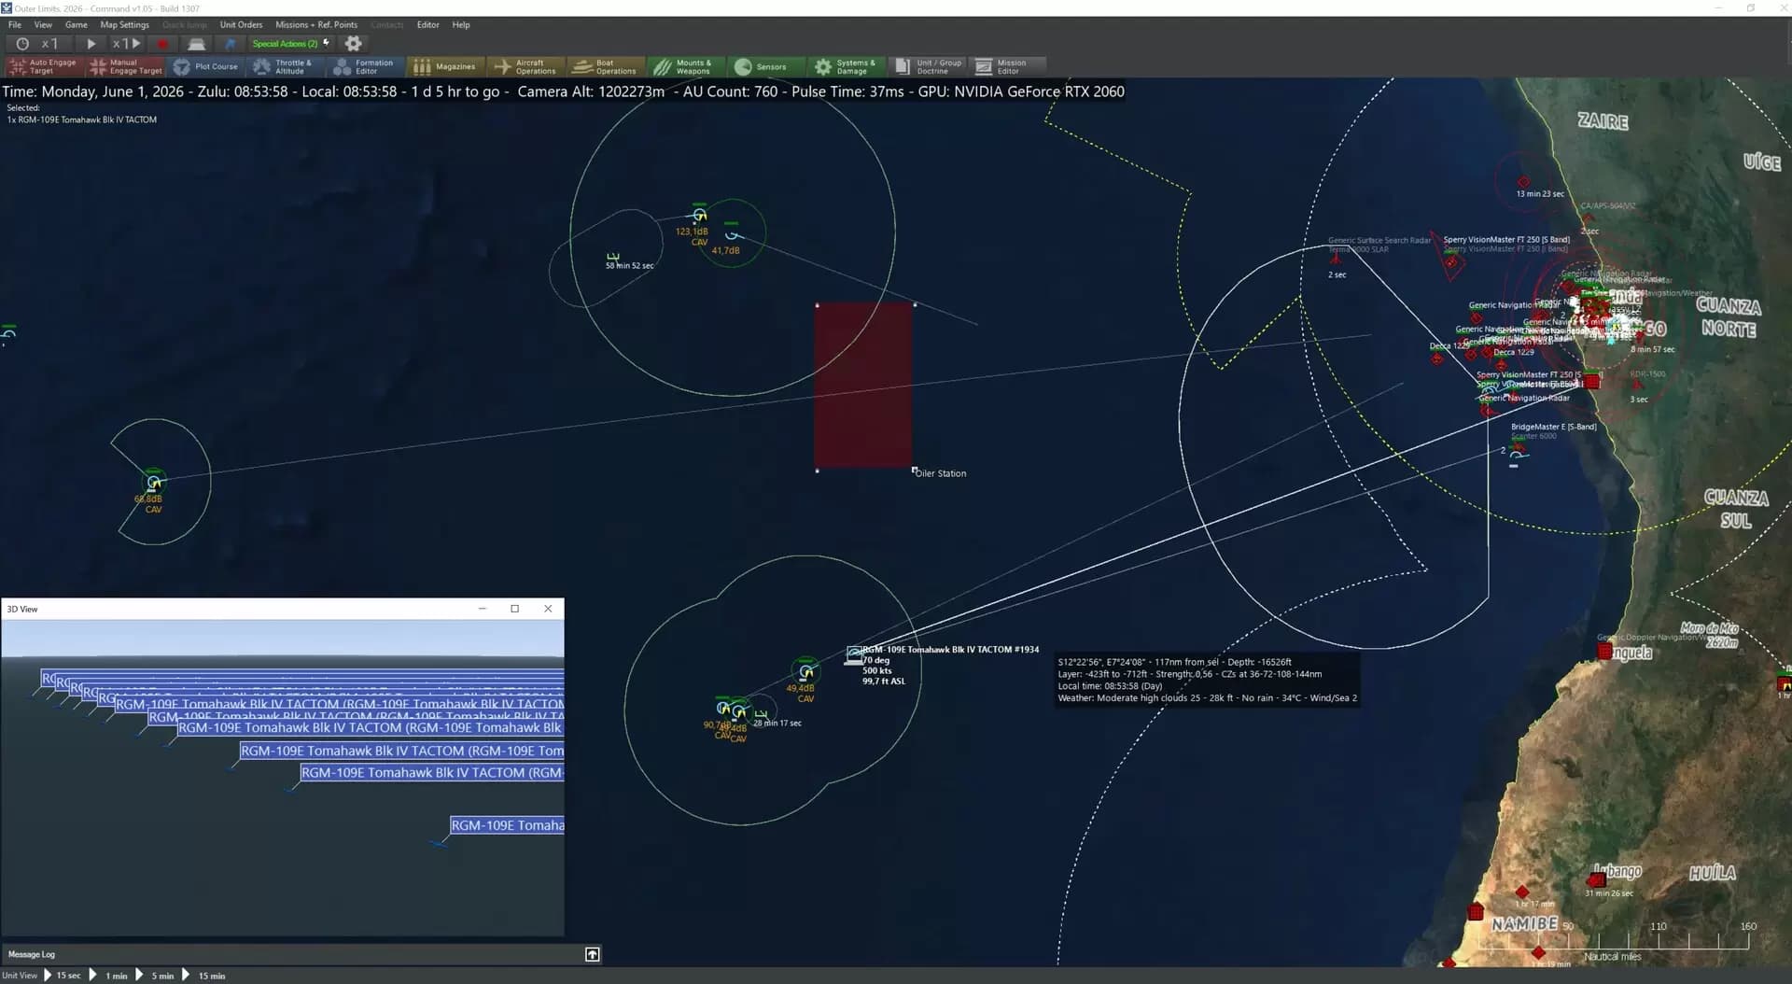This screenshot has height=984, width=1792.
Task: Open Throttle & Altitude settings
Action: pos(284,66)
